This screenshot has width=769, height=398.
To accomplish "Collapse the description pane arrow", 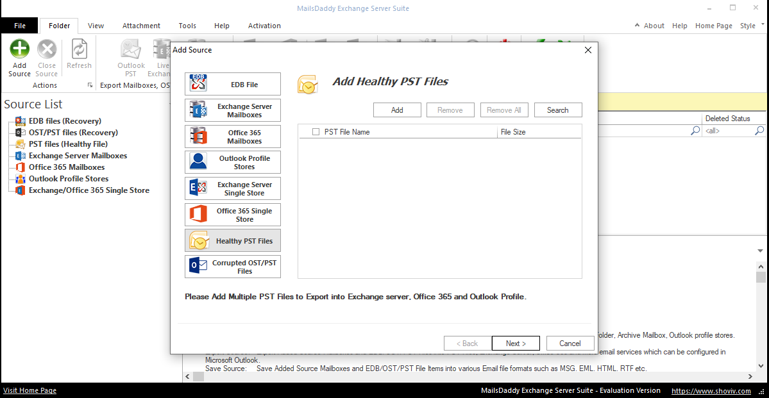I will click(x=759, y=251).
